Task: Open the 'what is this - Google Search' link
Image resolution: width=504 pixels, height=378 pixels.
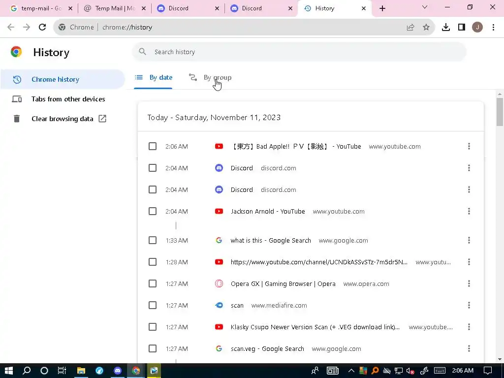Action: (x=271, y=240)
